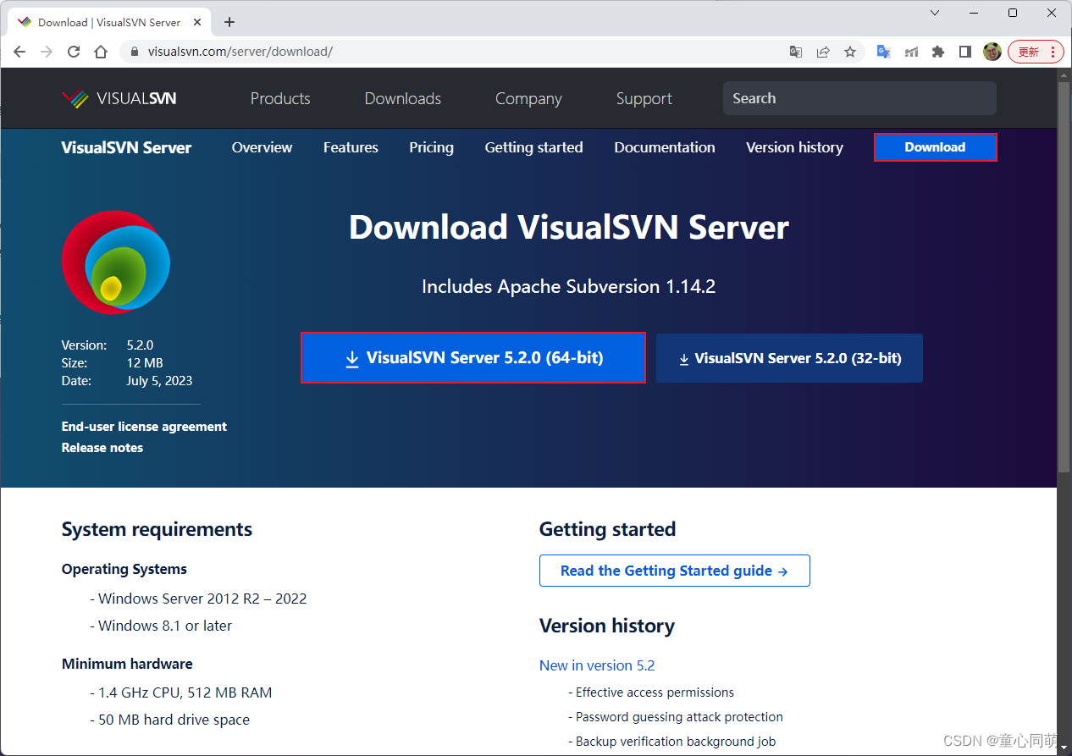
Task: Open the End-user license agreement link
Action: [x=144, y=427]
